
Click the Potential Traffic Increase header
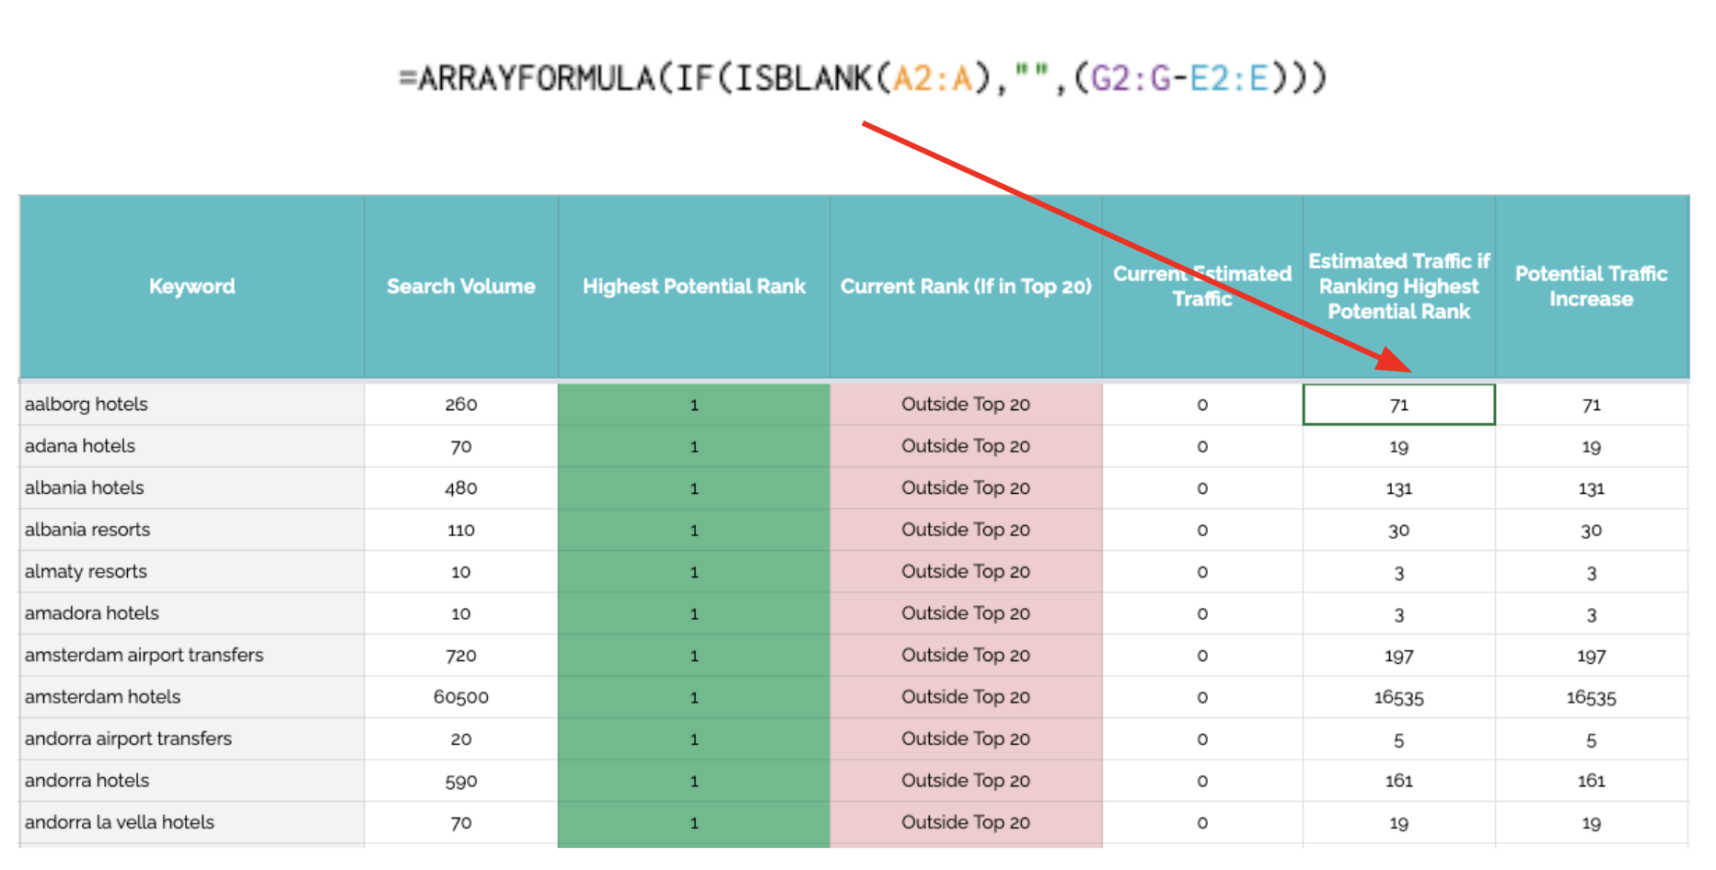pyautogui.click(x=1590, y=286)
